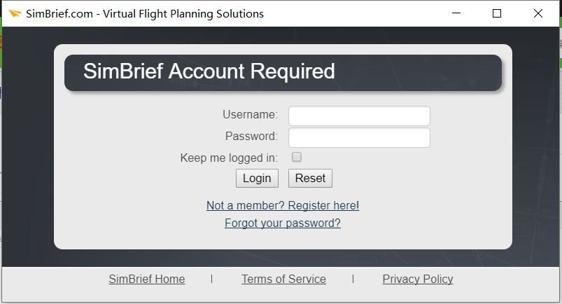
Task: Minimize the SimBrief window
Action: click(x=456, y=13)
